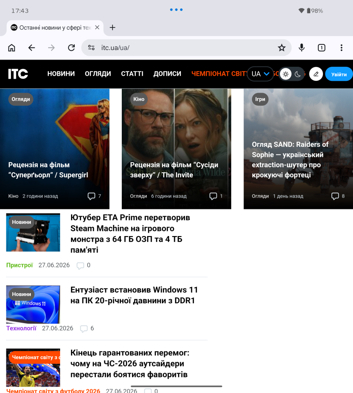This screenshot has width=353, height=393.
Task: Open site settings icon in address bar
Action: click(91, 48)
